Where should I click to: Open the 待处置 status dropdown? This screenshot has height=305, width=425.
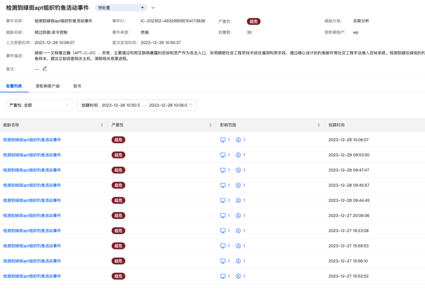(x=120, y=7)
